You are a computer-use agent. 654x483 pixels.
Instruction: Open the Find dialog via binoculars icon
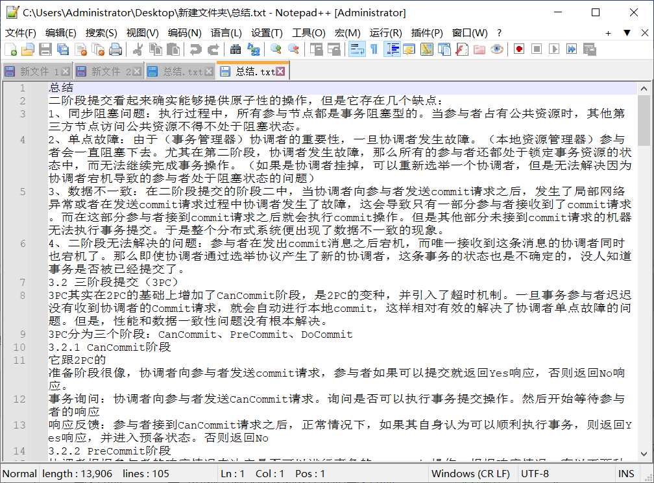pyautogui.click(x=234, y=49)
